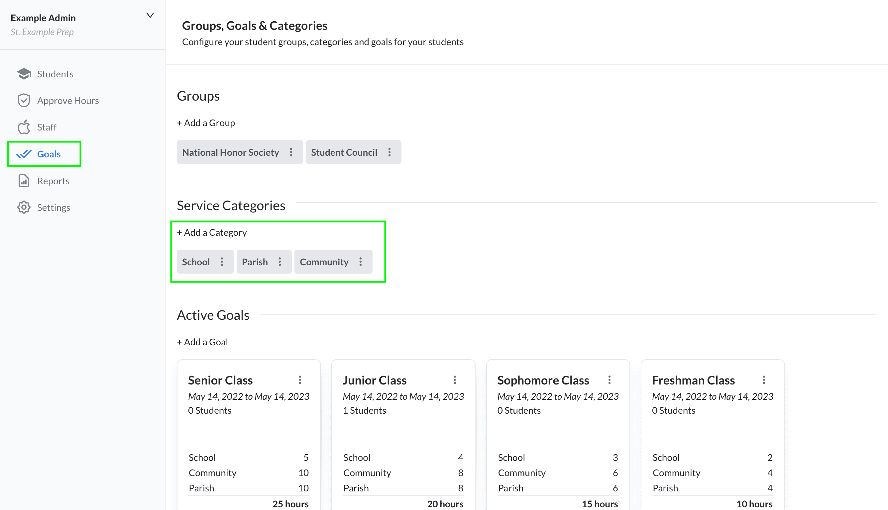This screenshot has width=888, height=510.
Task: Click the Senior Class card title
Action: 220,380
